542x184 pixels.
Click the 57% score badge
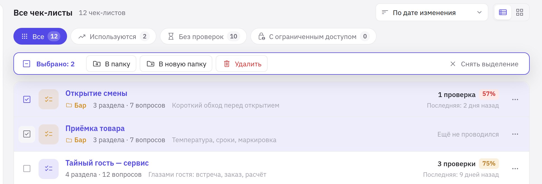pyautogui.click(x=489, y=94)
